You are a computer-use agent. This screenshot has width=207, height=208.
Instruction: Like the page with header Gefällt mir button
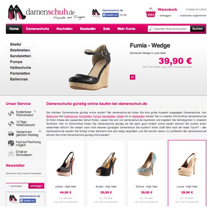click(110, 15)
